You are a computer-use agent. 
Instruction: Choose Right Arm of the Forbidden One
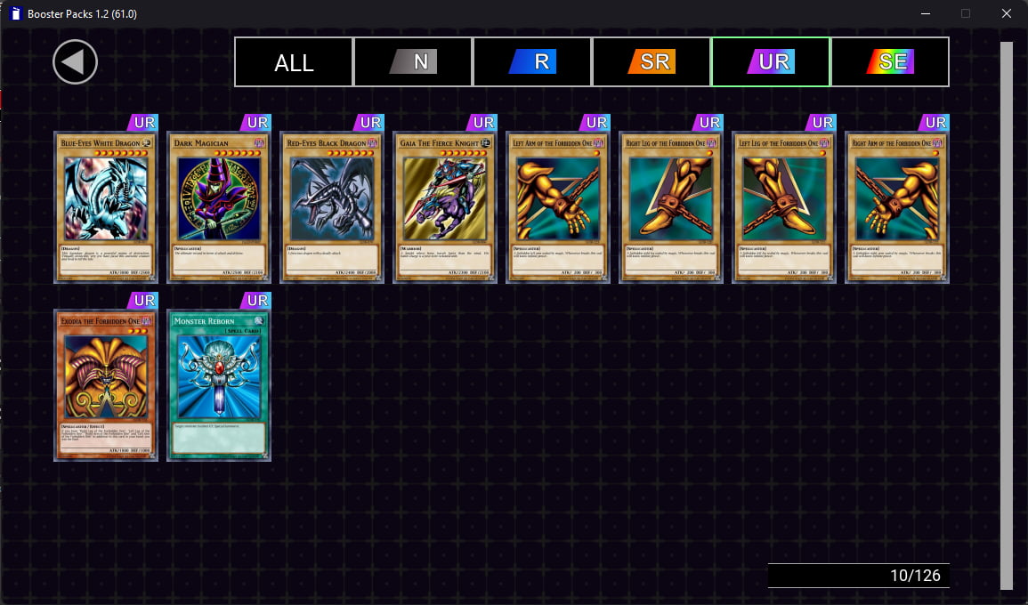click(897, 207)
